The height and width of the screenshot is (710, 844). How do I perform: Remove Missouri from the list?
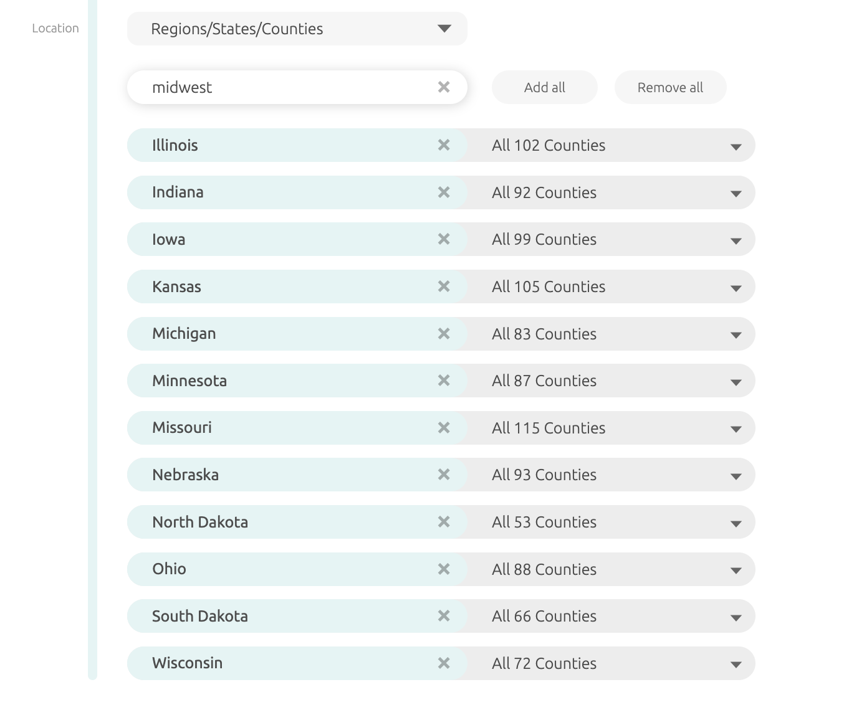pos(444,428)
